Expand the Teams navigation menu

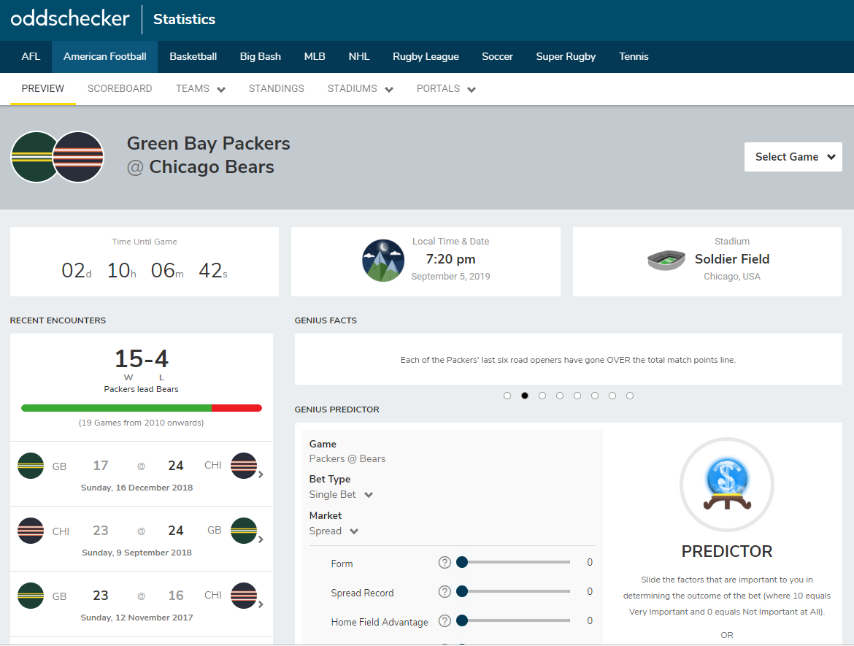click(x=200, y=89)
